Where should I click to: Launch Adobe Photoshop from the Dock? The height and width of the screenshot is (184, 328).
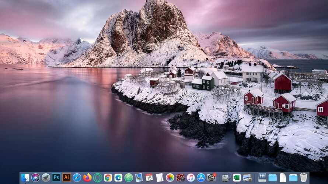[56, 177]
